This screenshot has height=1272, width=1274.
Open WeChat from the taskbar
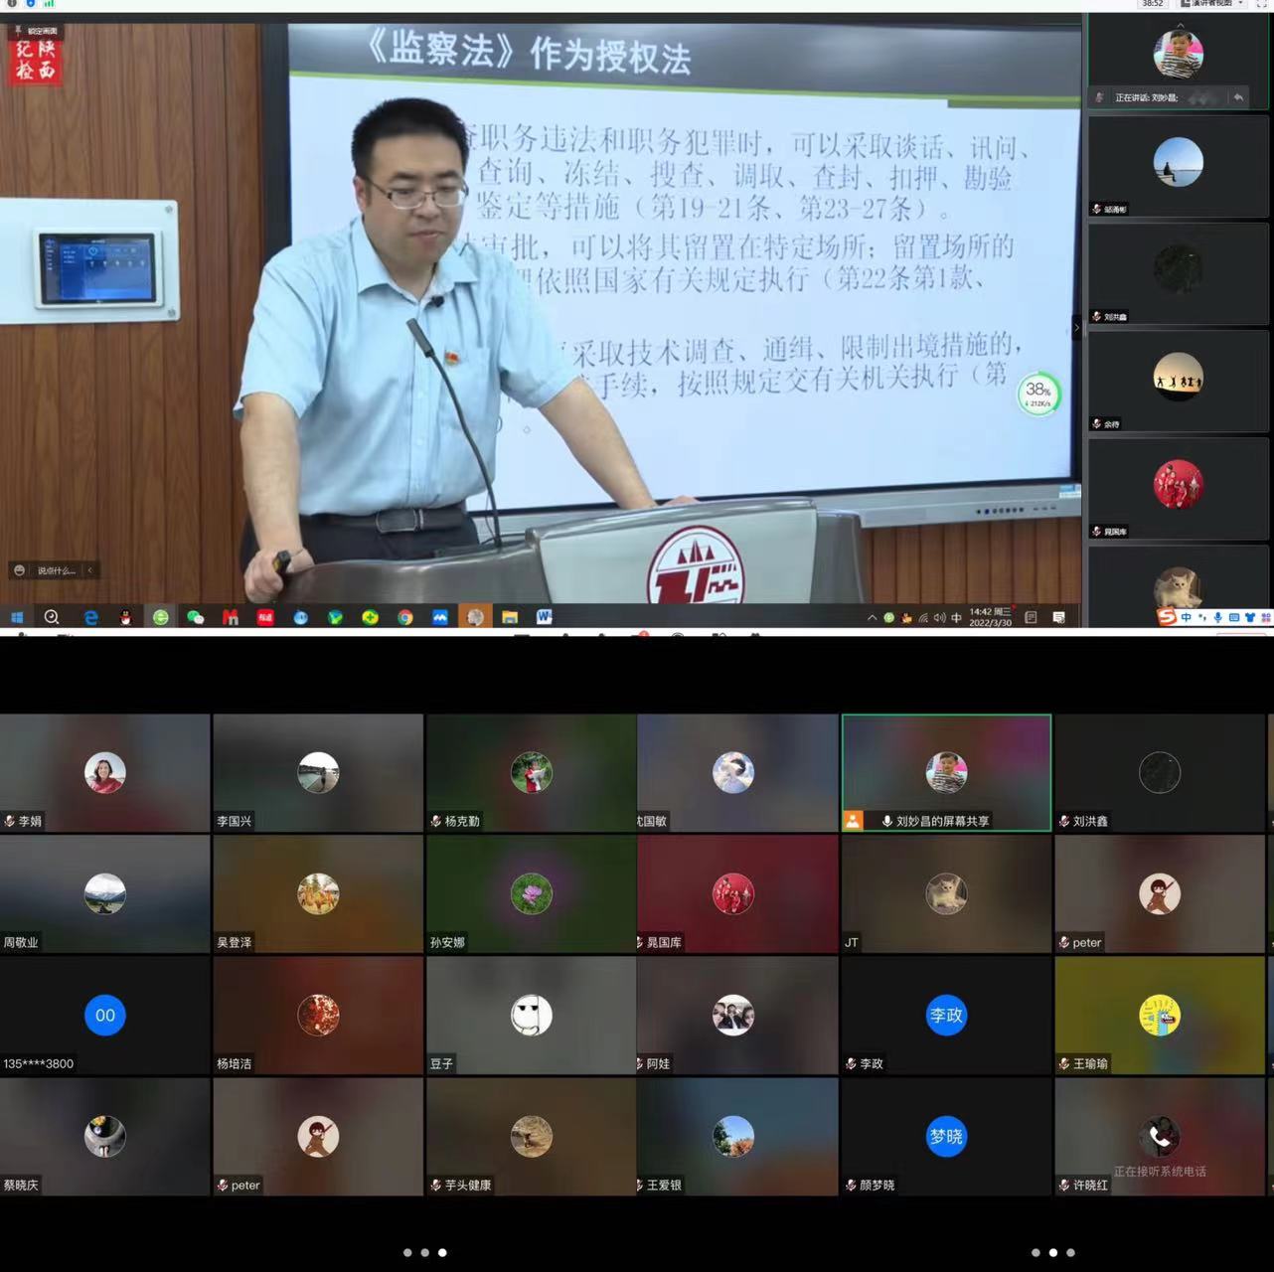tap(195, 617)
